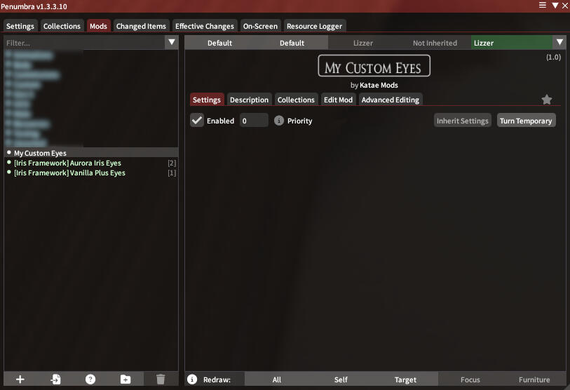Open the mod filter dropdown arrow
The height and width of the screenshot is (390, 570).
[172, 43]
